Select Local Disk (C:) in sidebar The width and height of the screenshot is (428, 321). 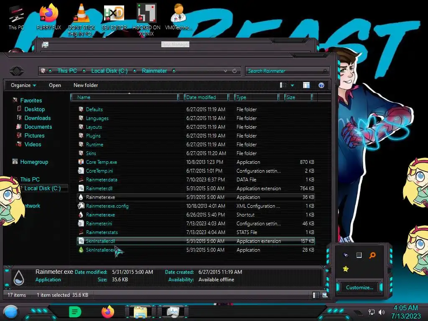pos(42,188)
